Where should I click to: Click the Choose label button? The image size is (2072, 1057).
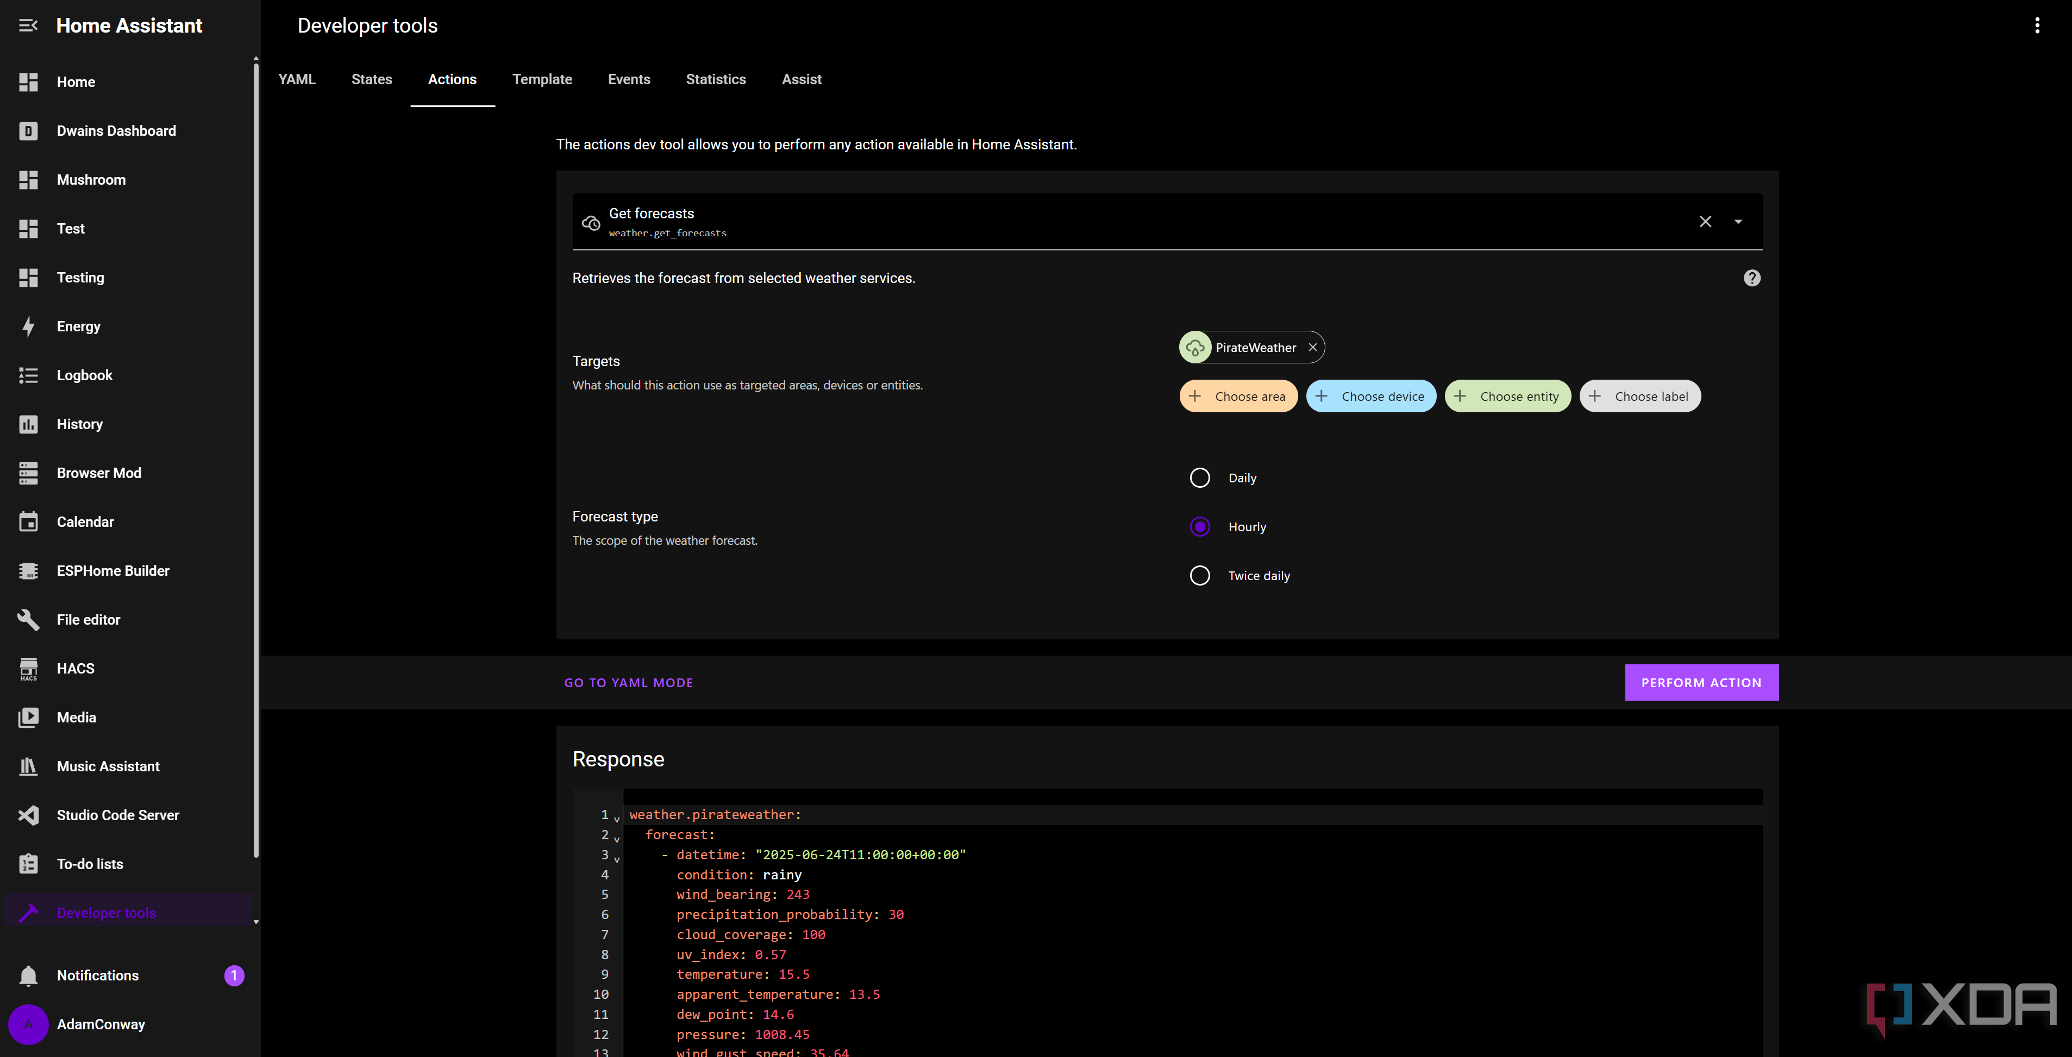1639,397
